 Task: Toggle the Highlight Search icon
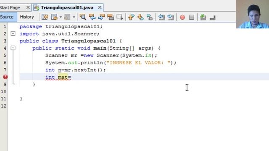pos(111,17)
